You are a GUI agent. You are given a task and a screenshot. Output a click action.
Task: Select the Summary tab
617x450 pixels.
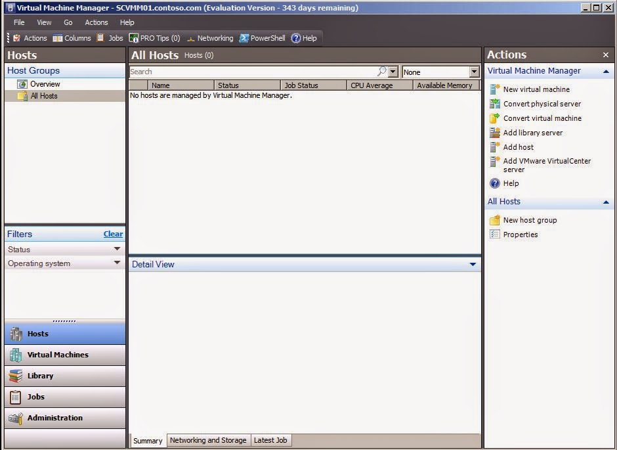(x=148, y=441)
